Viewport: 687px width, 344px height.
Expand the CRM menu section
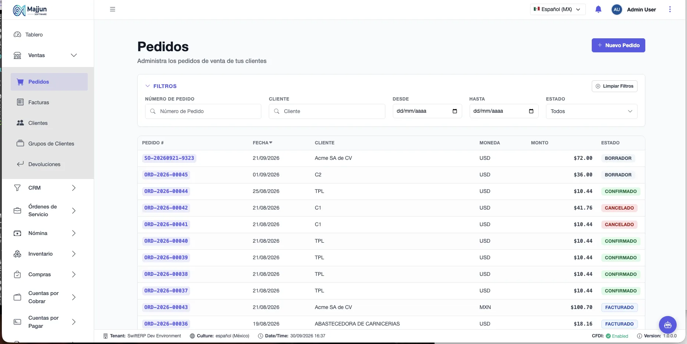74,188
